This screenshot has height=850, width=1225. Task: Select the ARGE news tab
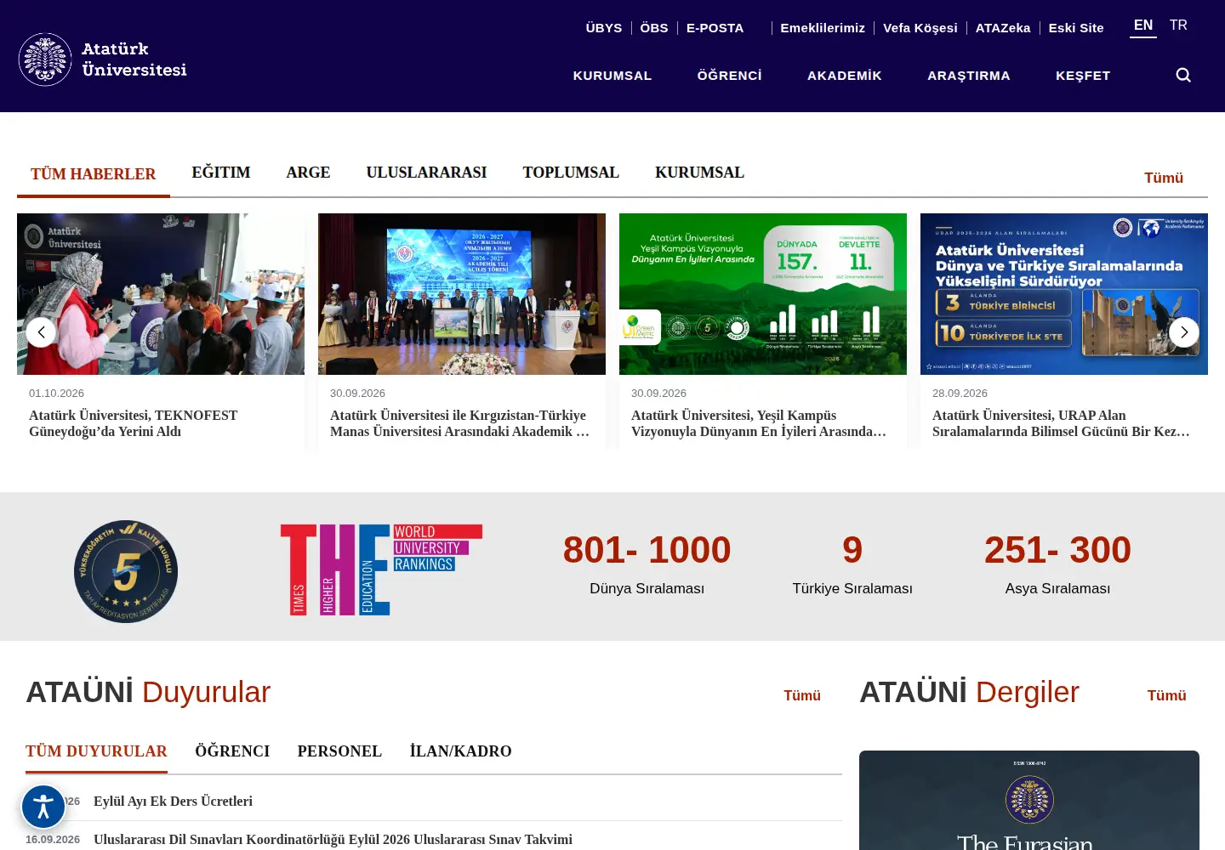click(x=308, y=173)
